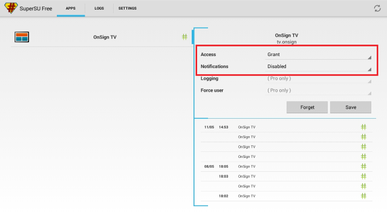Click the 18:05 timestamp in the log

tap(223, 166)
